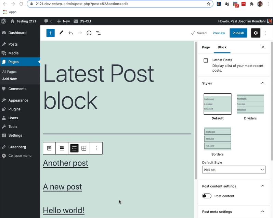This screenshot has height=218, width=273.
Task: Go to All Pages submenu link
Action: [9, 72]
